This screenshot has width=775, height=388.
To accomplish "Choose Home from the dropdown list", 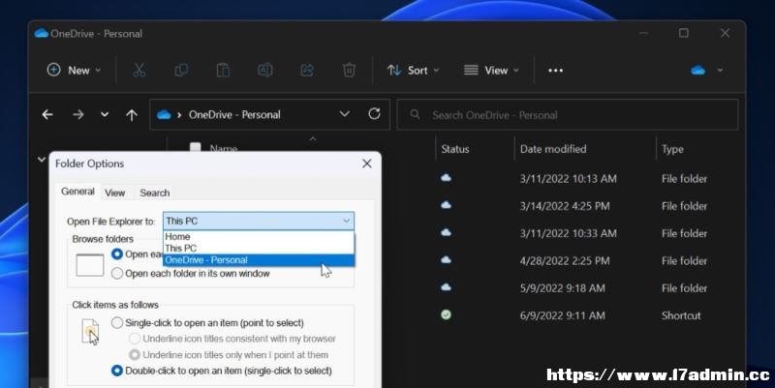I will click(259, 236).
